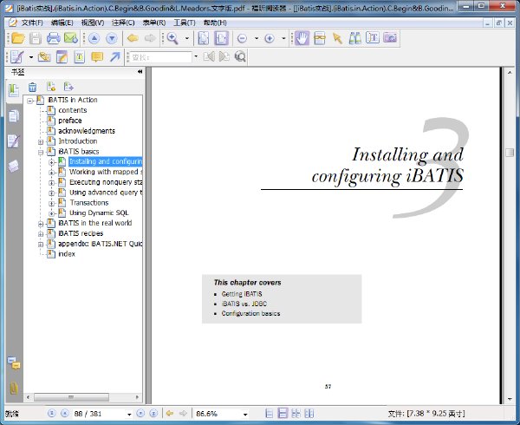Viewport: 520px width, 425px height.
Task: Open the 编辑(E) menu
Action: 62,23
